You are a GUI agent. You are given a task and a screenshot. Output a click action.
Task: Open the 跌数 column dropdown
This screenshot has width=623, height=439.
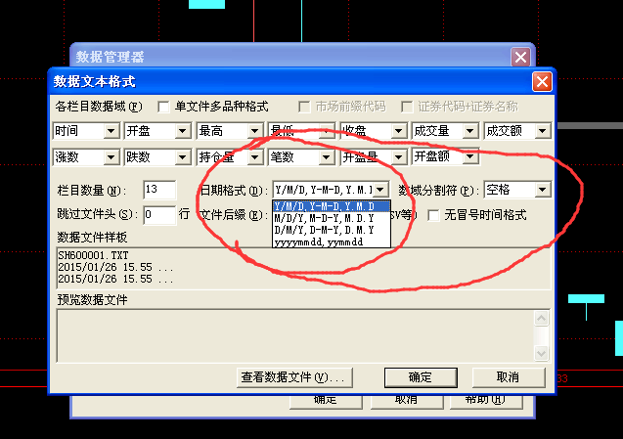pyautogui.click(x=182, y=157)
